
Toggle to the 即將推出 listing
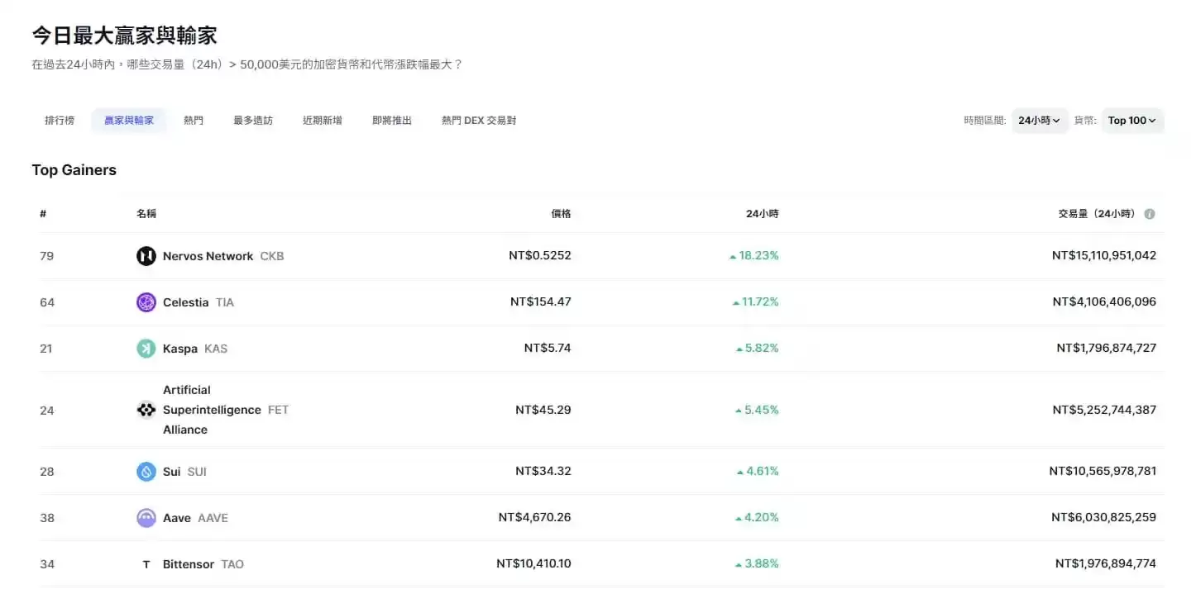pyautogui.click(x=391, y=120)
